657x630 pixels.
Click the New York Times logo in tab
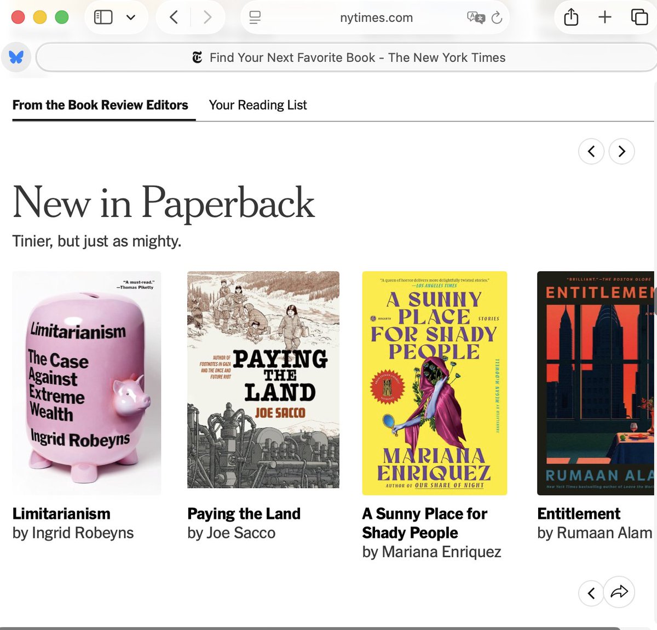click(197, 58)
